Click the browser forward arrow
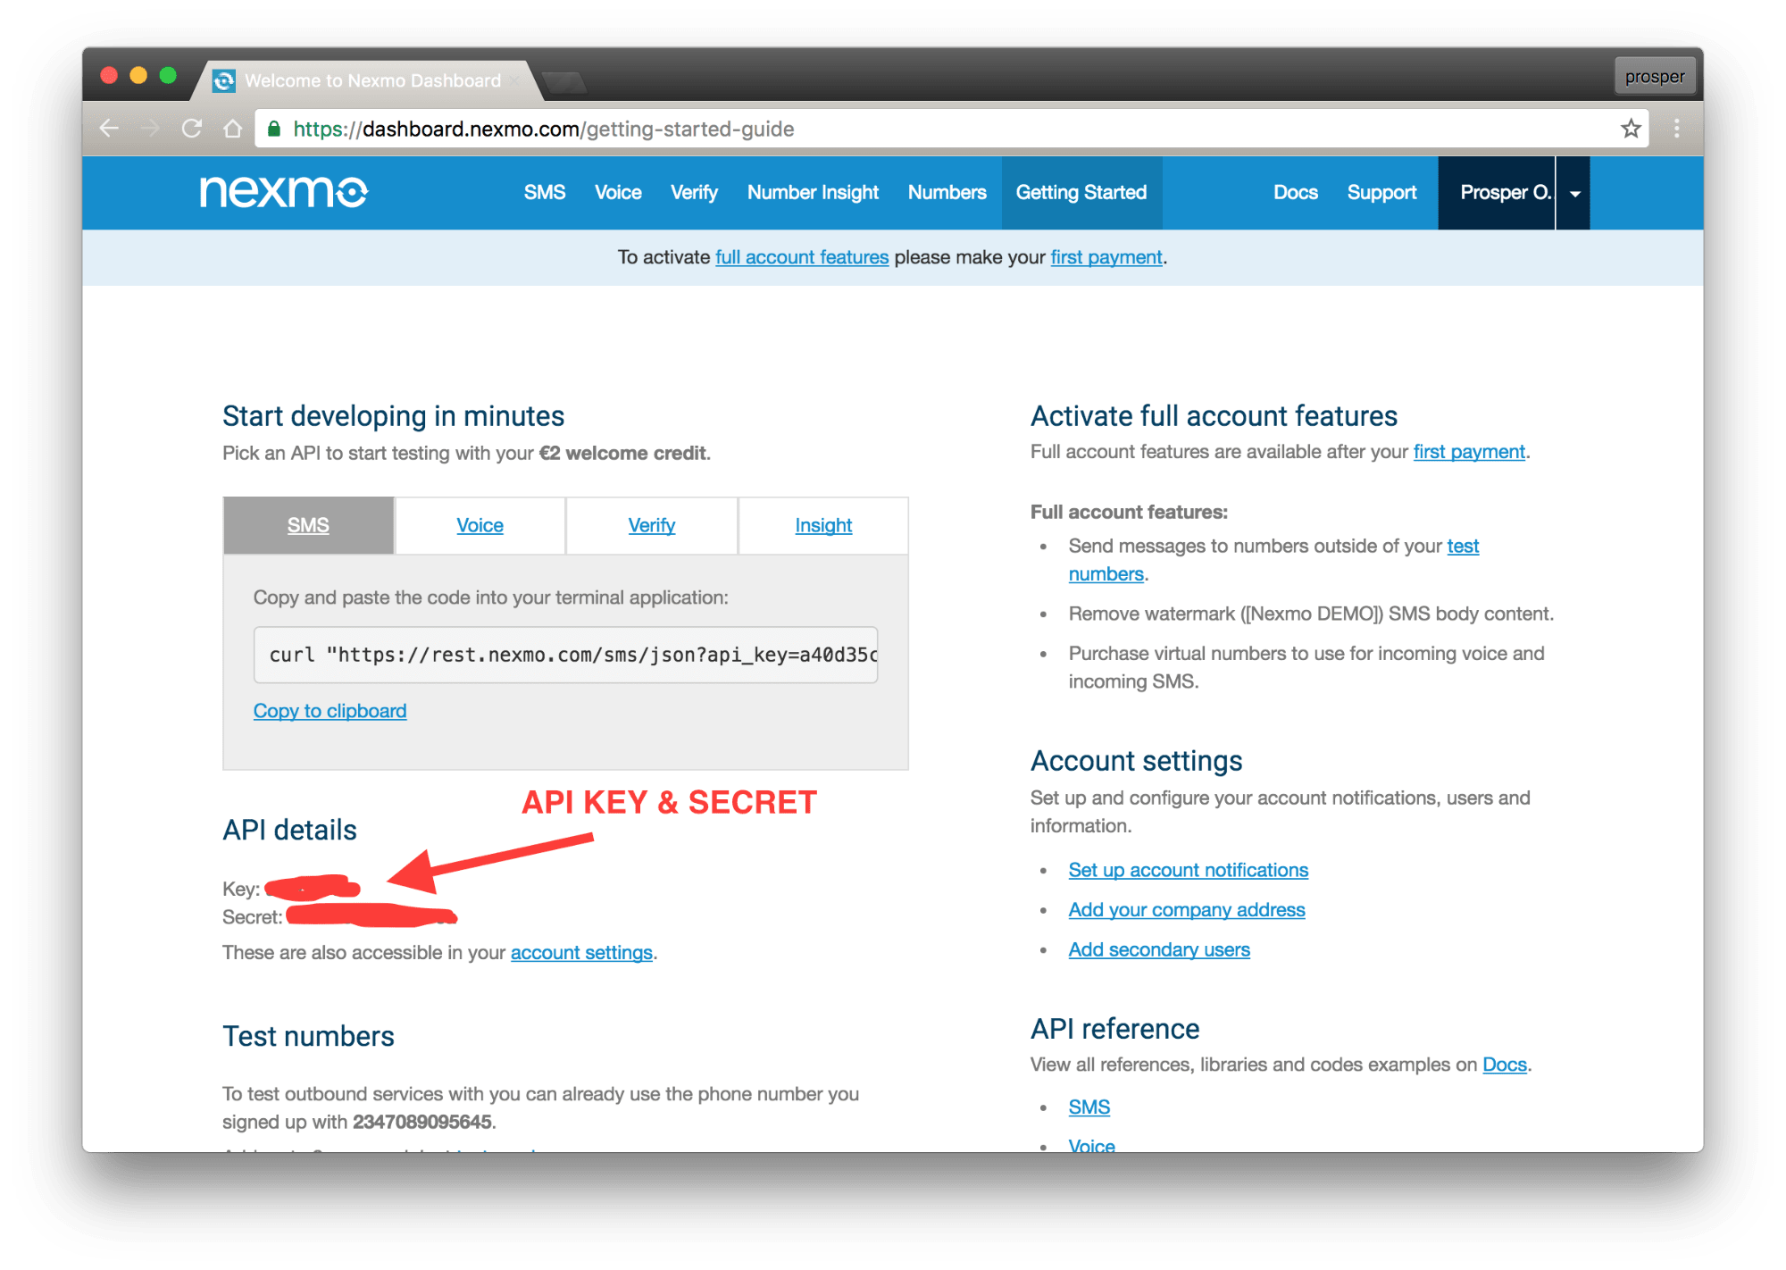This screenshot has height=1270, width=1786. pos(150,129)
